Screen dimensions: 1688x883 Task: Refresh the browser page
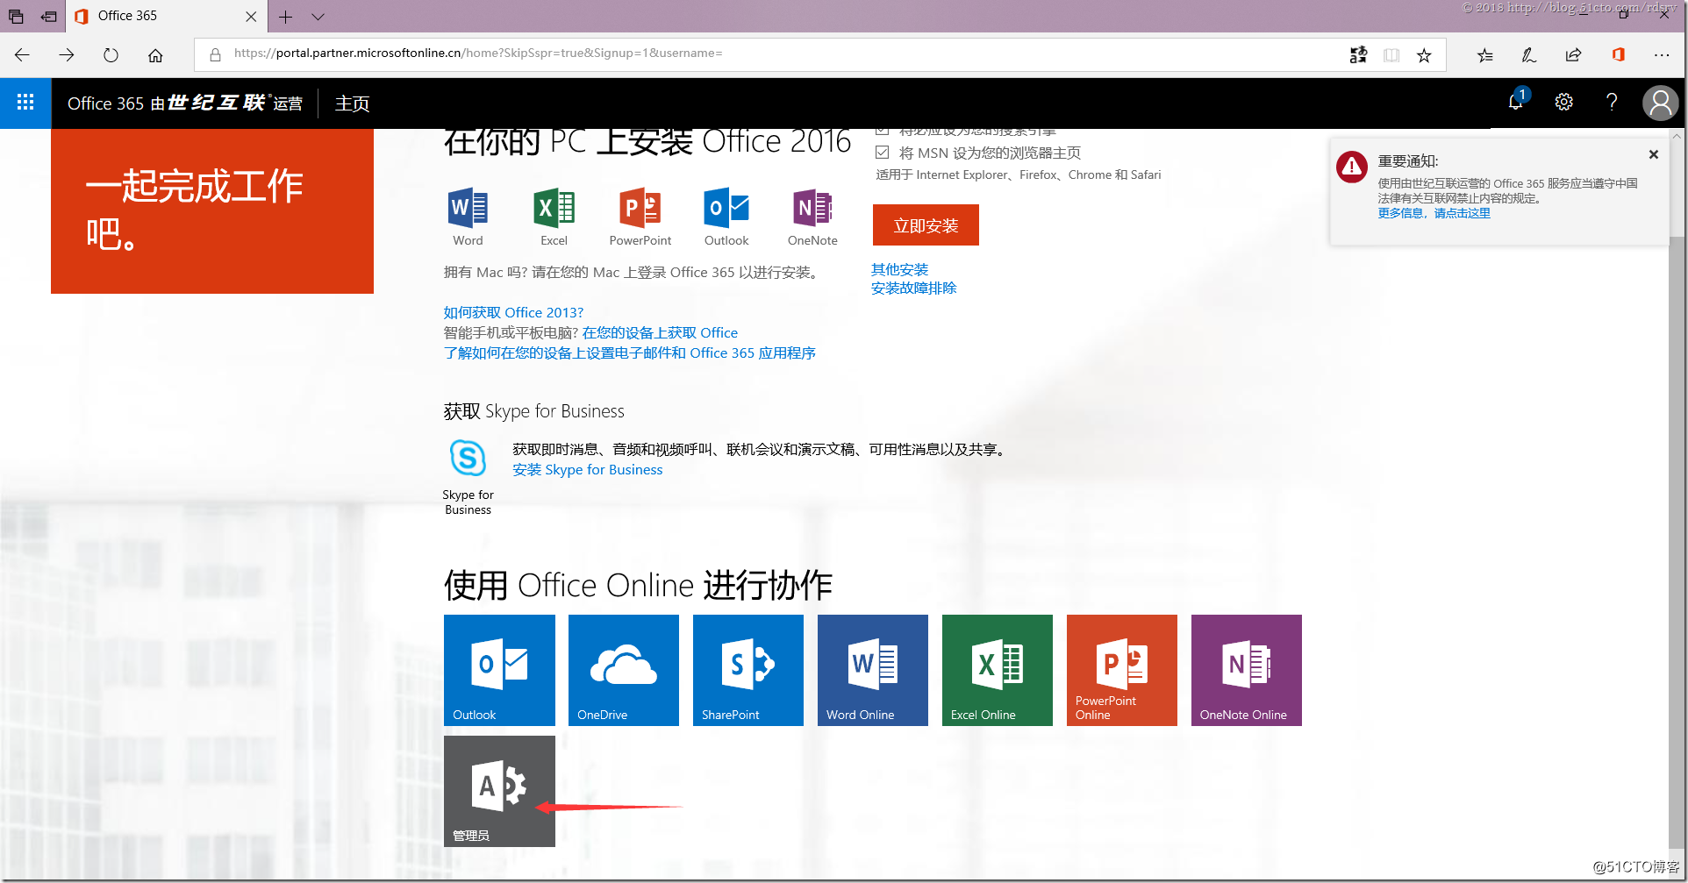pyautogui.click(x=111, y=55)
